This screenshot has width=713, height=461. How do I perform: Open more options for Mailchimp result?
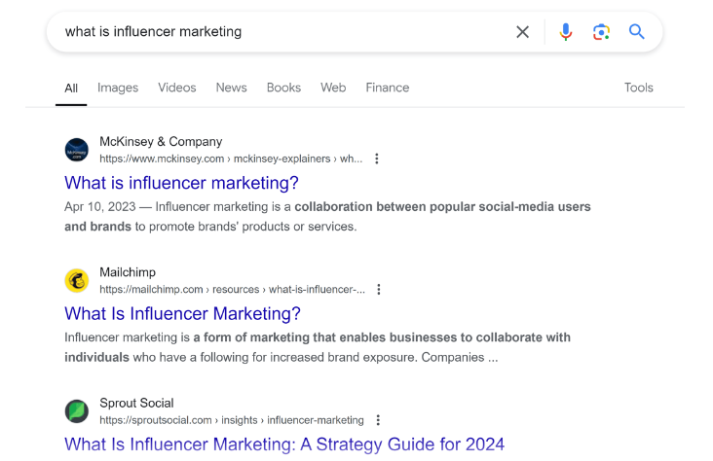click(x=379, y=290)
